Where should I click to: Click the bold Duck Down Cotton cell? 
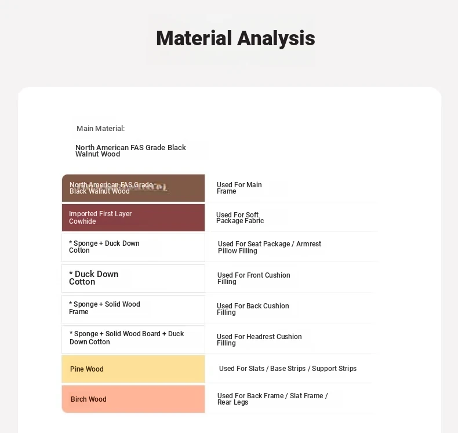133,278
